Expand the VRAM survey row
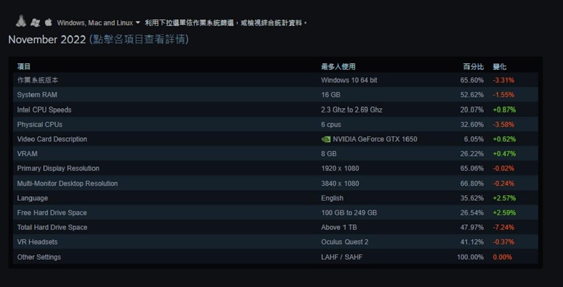Image resolution: width=563 pixels, height=287 pixels. point(27,154)
